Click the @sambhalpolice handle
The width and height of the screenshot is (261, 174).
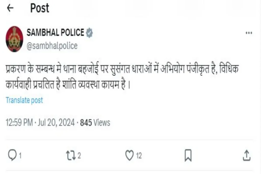tap(52, 46)
